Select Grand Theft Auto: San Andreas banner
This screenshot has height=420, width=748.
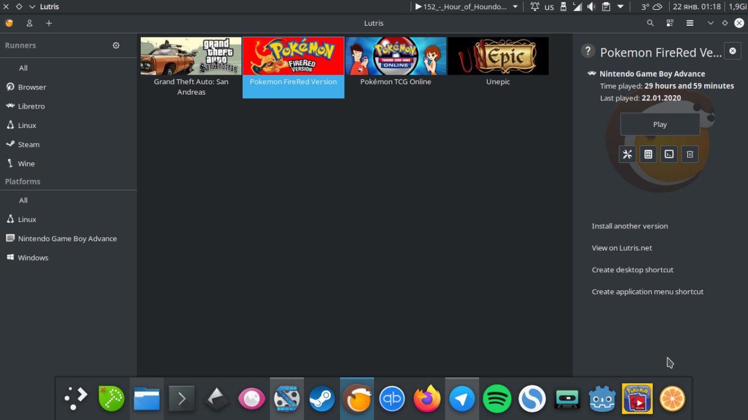click(x=191, y=56)
